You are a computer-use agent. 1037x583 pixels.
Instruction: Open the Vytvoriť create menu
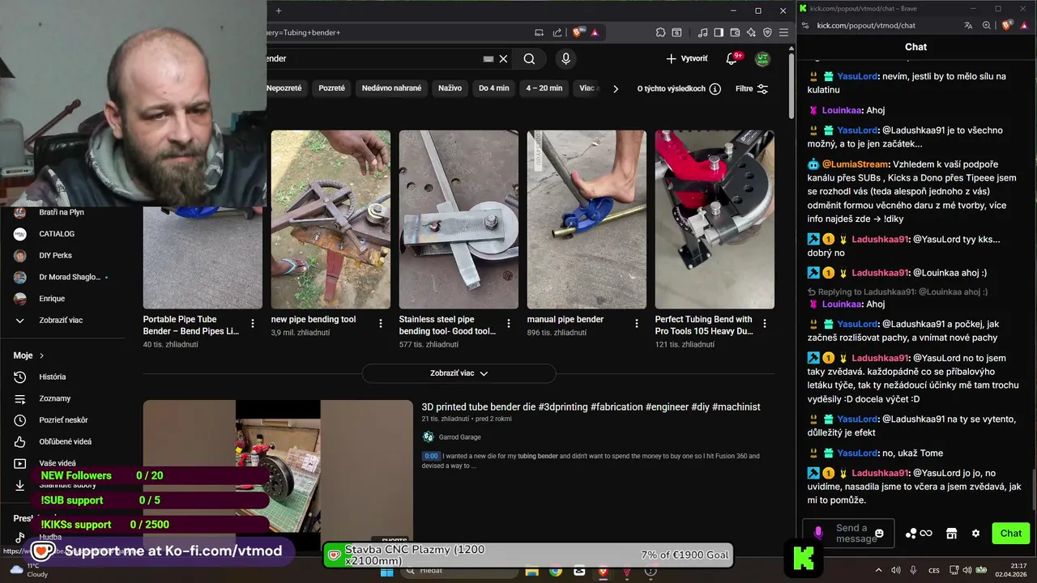click(x=687, y=58)
